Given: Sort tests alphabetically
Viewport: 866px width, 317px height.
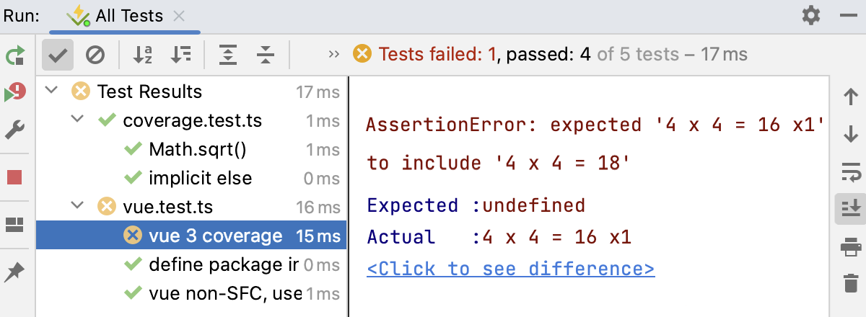Looking at the screenshot, I should click(x=143, y=55).
